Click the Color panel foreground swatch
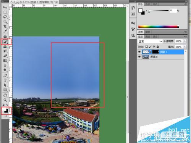This screenshot has width=191, height=143. (x=140, y=11)
